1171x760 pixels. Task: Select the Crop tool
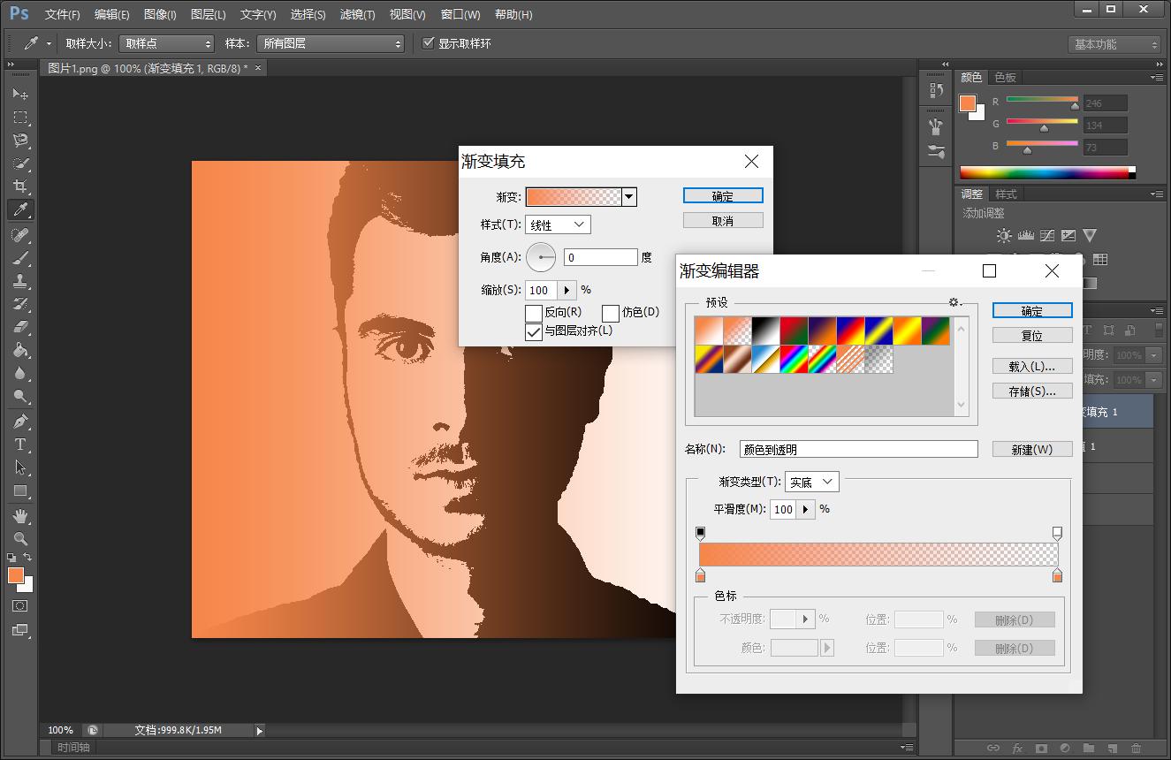point(19,186)
